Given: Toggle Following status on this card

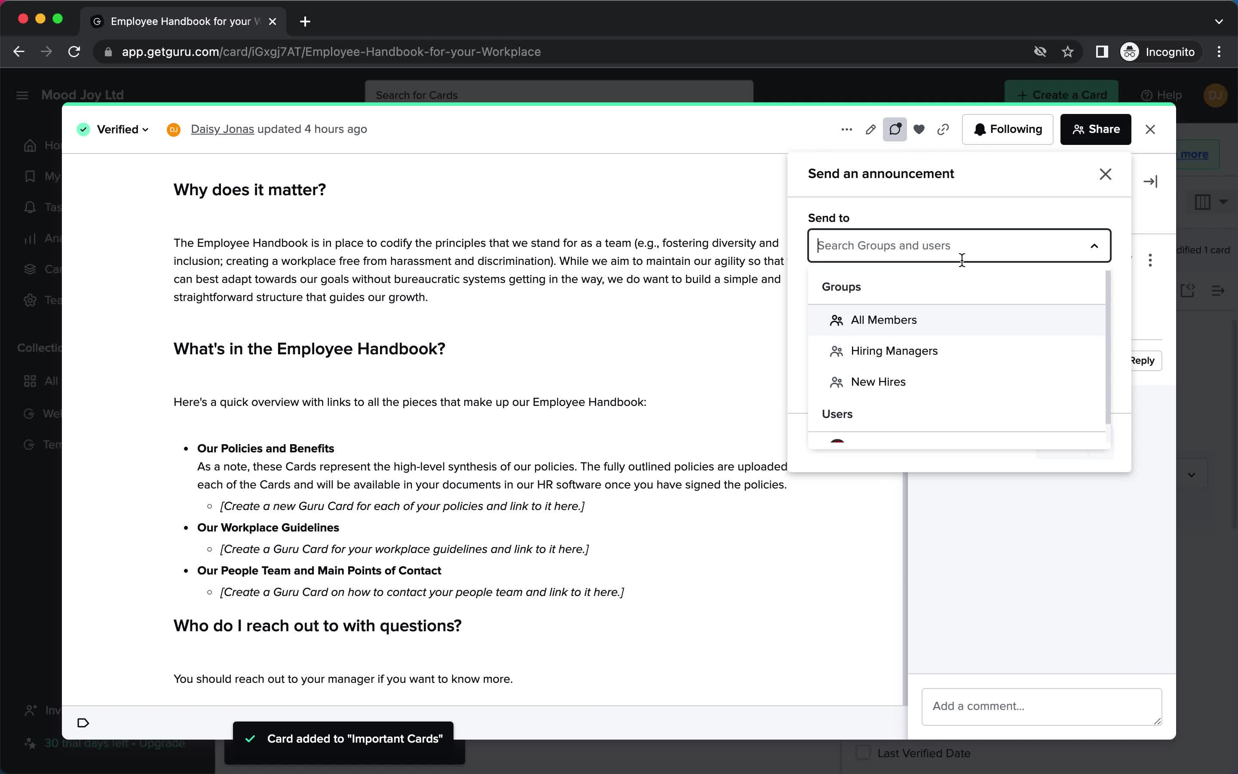Looking at the screenshot, I should coord(1008,129).
